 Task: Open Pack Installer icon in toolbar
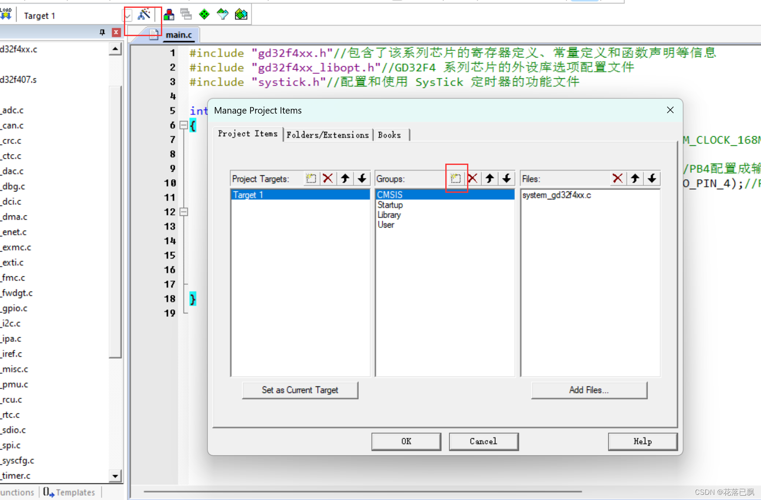(x=241, y=15)
